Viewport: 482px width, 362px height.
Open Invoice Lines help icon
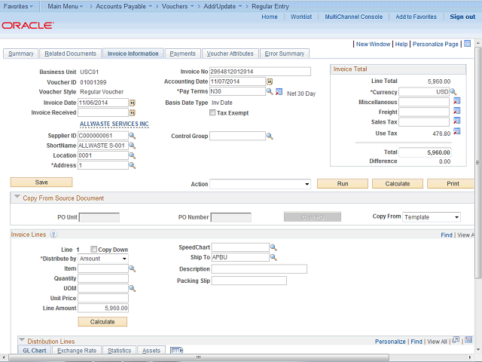tap(53, 235)
